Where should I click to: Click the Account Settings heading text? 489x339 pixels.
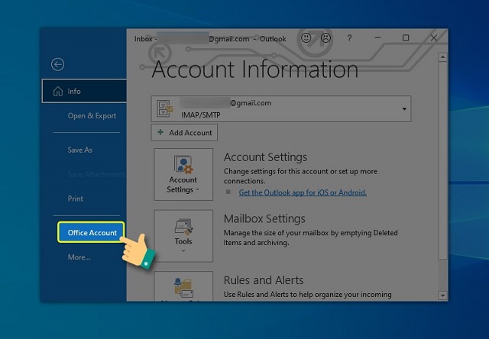265,157
